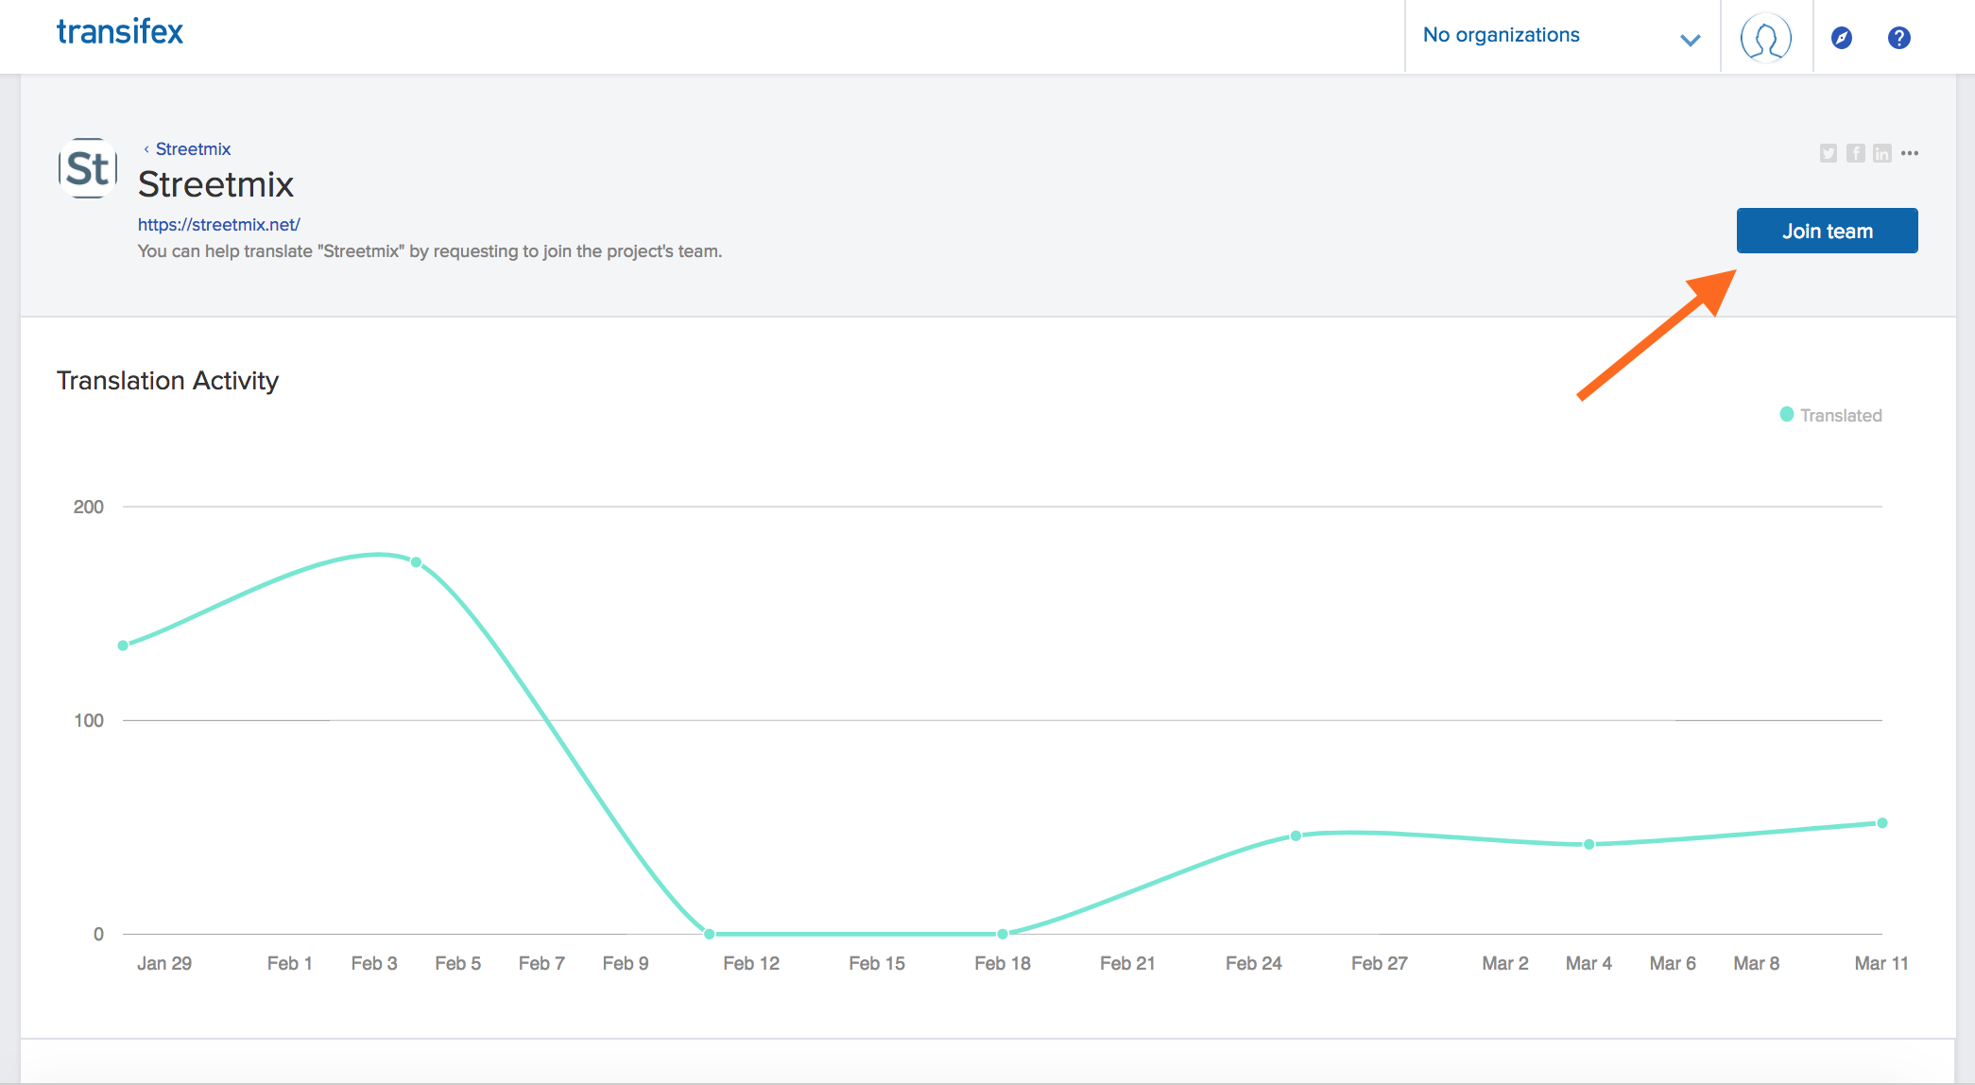Image resolution: width=1975 pixels, height=1085 pixels.
Task: Open the user profile avatar menu
Action: click(1765, 38)
